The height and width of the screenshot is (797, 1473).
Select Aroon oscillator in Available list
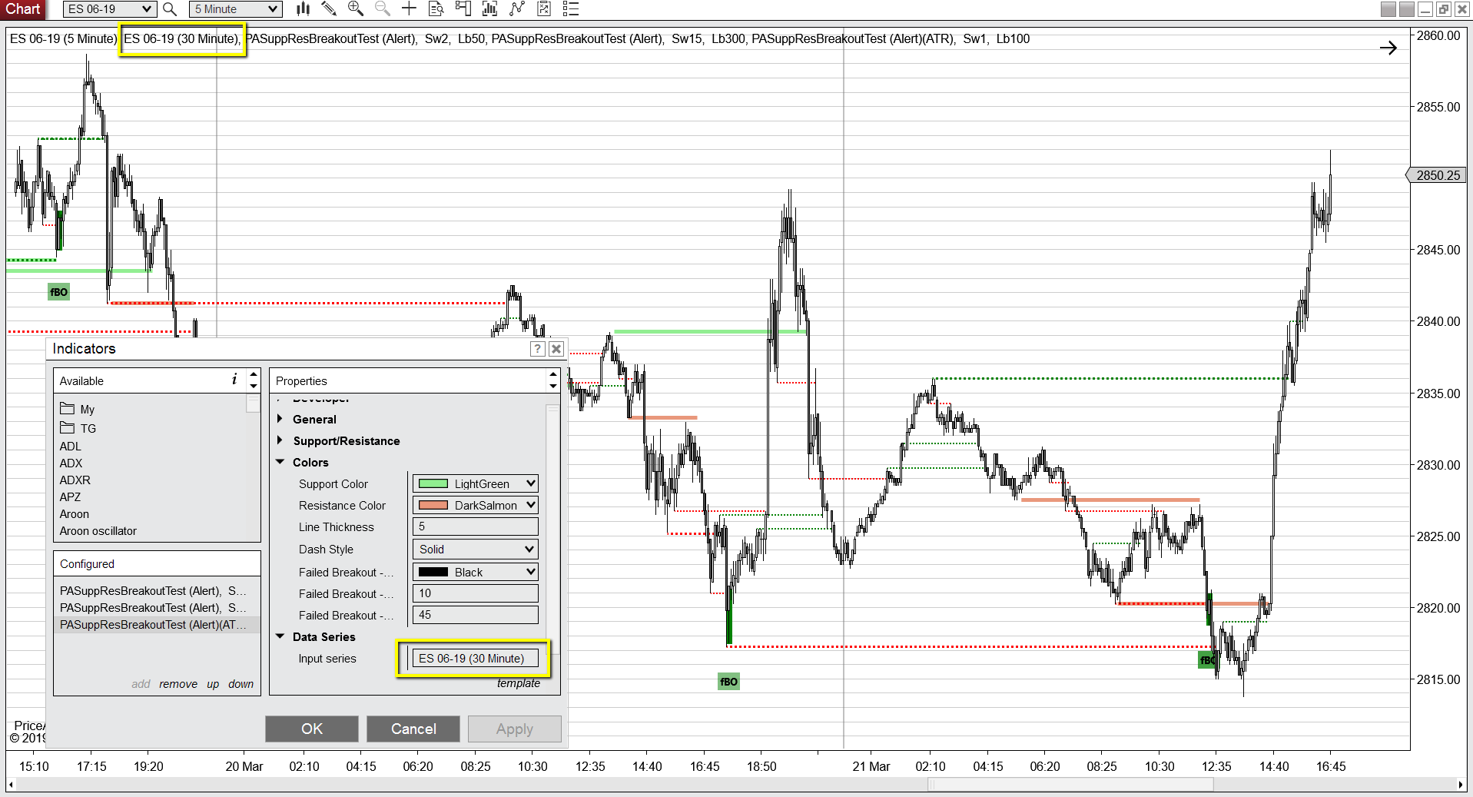98,531
